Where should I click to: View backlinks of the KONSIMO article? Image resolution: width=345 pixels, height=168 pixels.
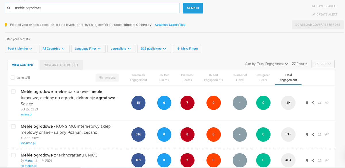point(327,134)
